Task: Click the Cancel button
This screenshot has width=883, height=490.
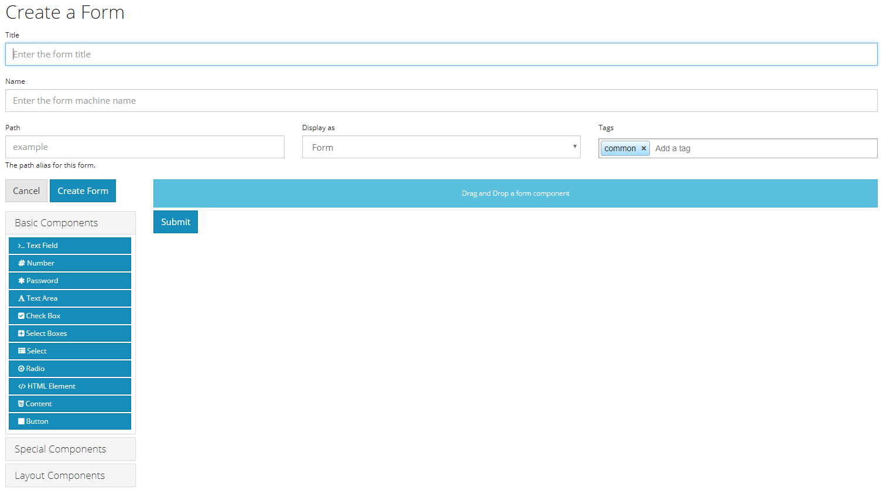Action: click(26, 190)
